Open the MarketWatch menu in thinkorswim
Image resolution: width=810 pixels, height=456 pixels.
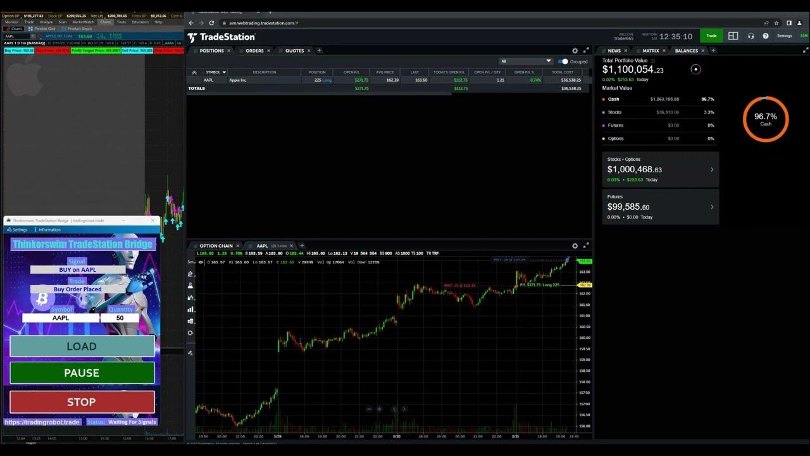[x=83, y=22]
